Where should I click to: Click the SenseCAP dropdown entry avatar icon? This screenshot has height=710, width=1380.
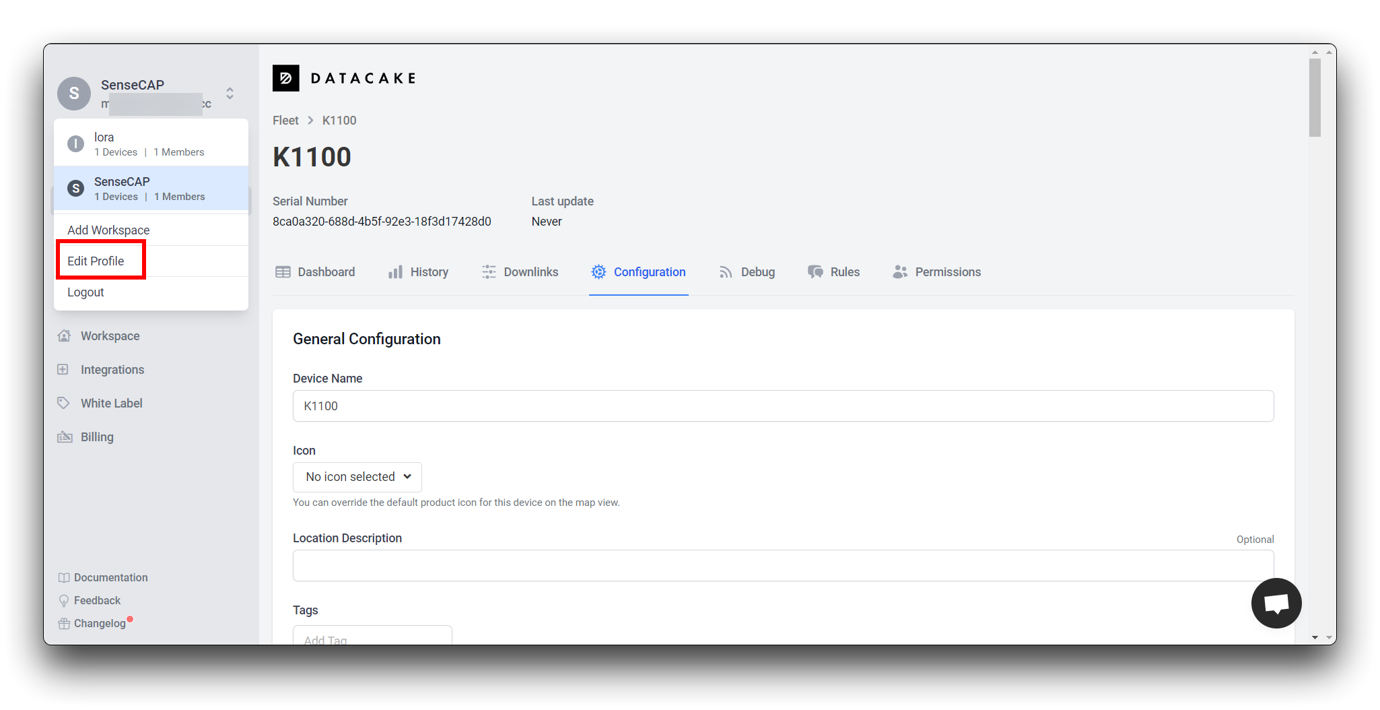(75, 189)
